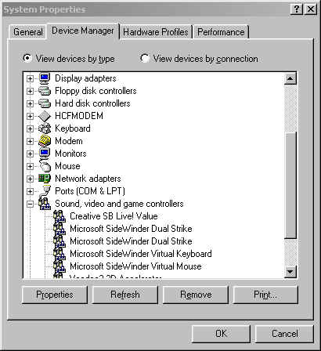Screen dimensions: 321x351
Task: Click the Remove button
Action: [x=196, y=295]
